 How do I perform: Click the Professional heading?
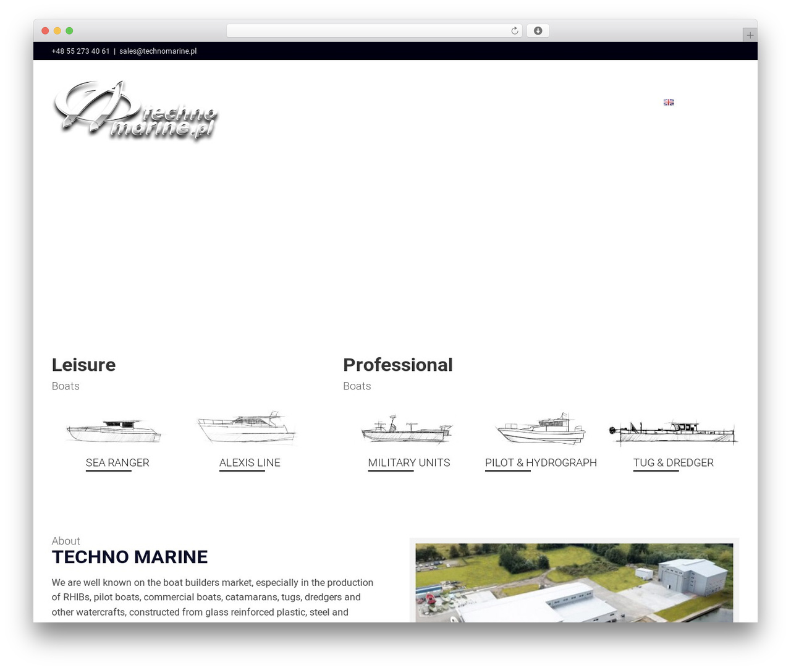tap(398, 365)
